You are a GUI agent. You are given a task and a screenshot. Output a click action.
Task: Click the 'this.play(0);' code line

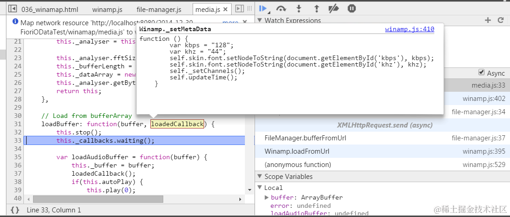coord(111,190)
